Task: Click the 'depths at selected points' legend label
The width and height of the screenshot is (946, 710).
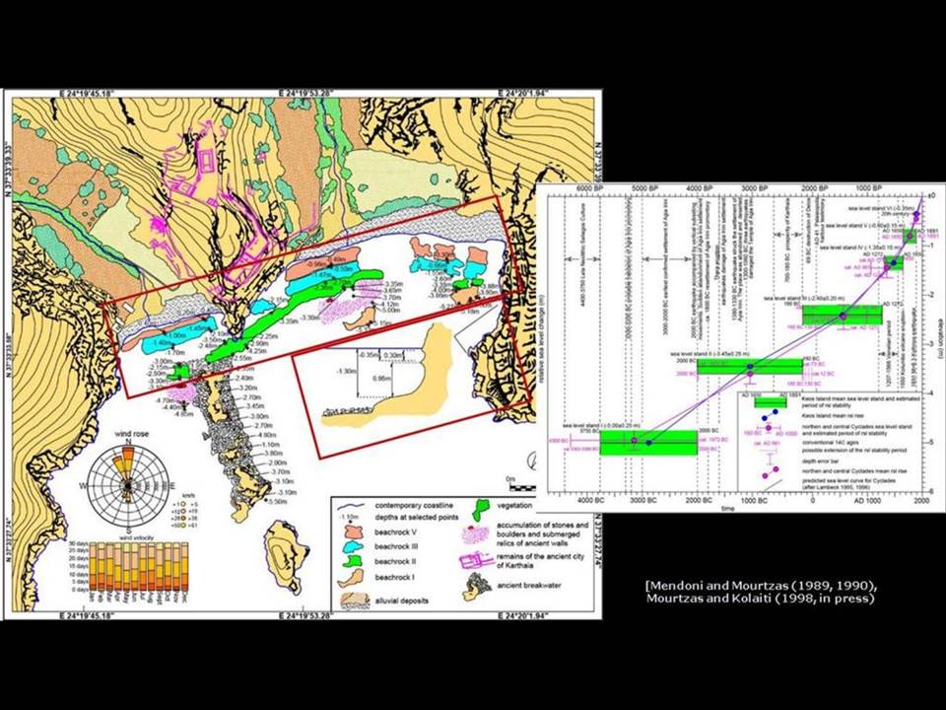Action: 416,517
